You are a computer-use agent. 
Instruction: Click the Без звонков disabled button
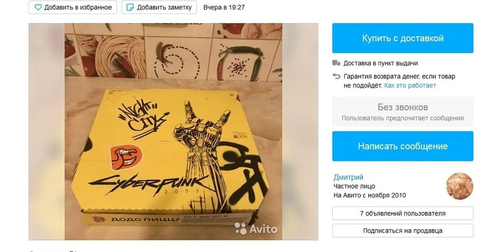tap(402, 112)
